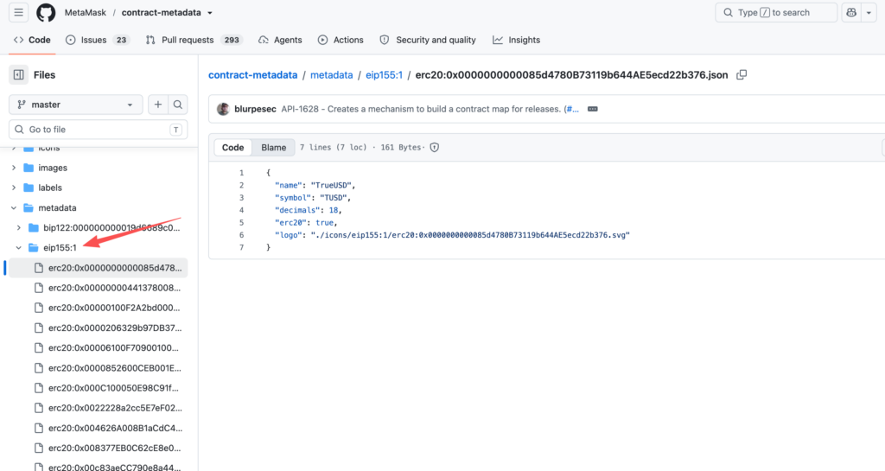The image size is (885, 471).
Task: Open the Insights tab
Action: [517, 40]
